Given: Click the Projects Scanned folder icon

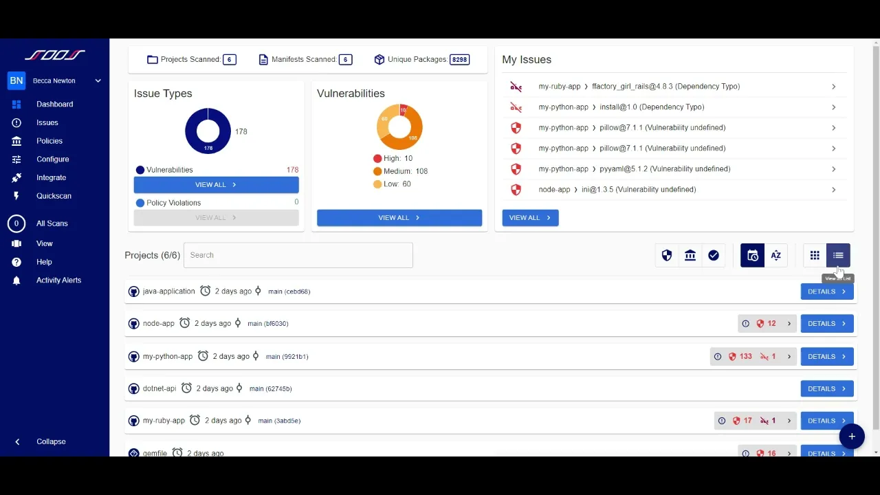Looking at the screenshot, I should tap(153, 60).
